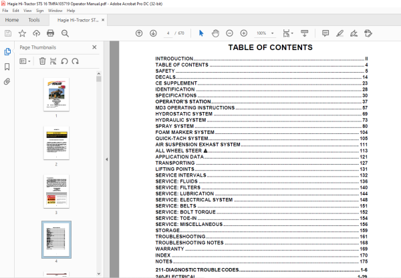Add a comment with speech bubble icon
Screen dimensions: 401x278
tap(325, 33)
